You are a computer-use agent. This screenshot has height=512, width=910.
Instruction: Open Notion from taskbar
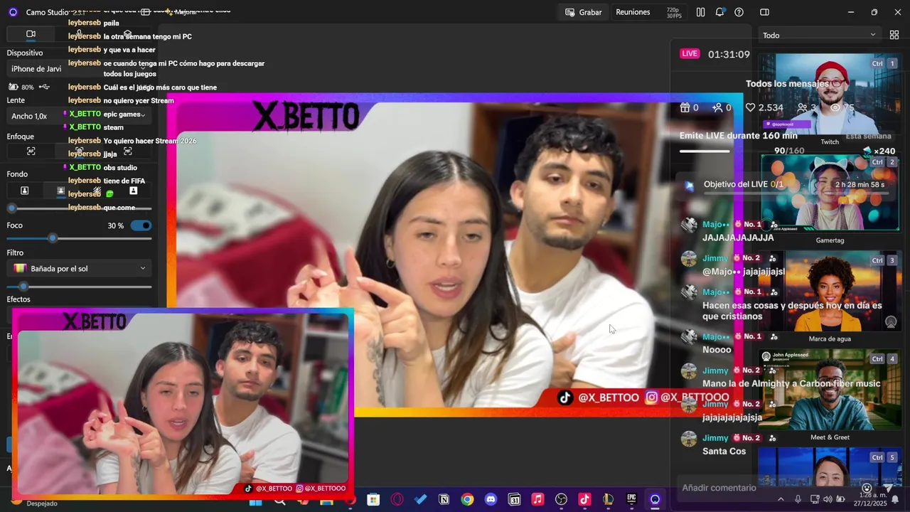(x=444, y=499)
